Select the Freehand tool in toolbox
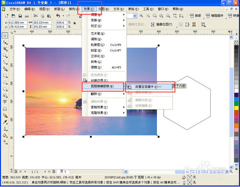 tap(5, 62)
